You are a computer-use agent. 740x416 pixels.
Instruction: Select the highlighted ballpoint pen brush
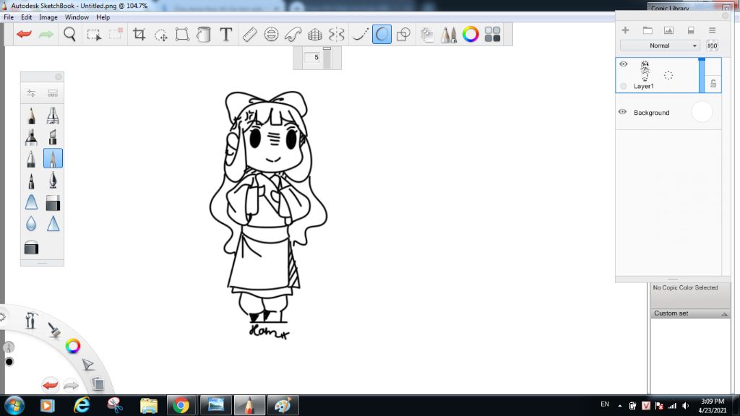(x=53, y=158)
